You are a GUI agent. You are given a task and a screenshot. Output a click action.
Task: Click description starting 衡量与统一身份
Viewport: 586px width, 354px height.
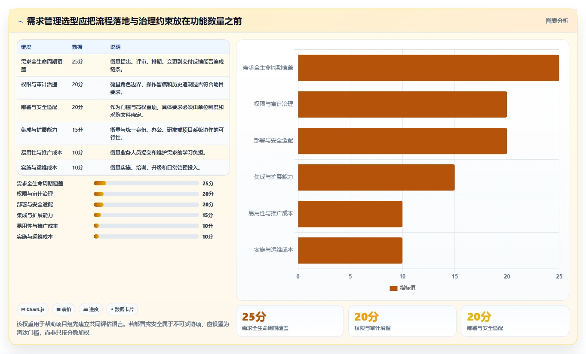(x=167, y=133)
